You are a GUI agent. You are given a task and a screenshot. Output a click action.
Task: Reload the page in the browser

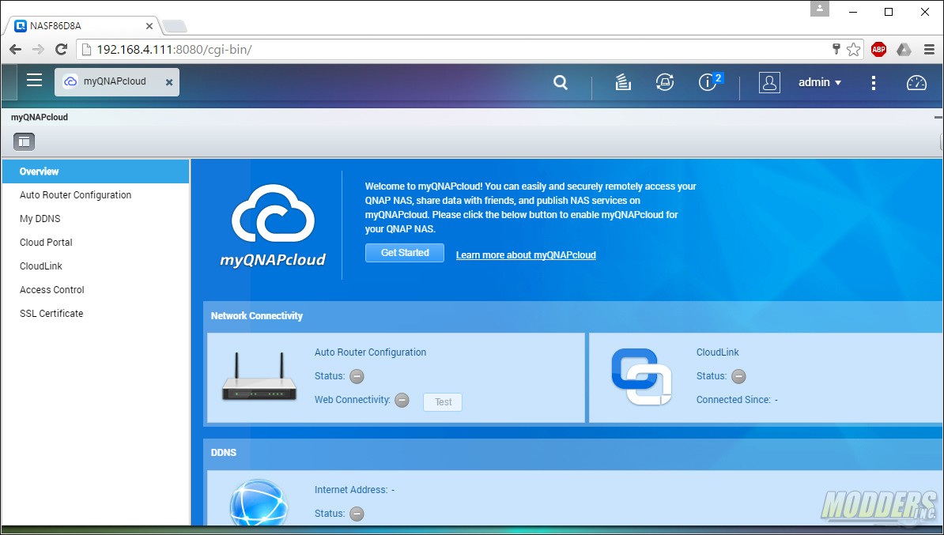pyautogui.click(x=61, y=49)
